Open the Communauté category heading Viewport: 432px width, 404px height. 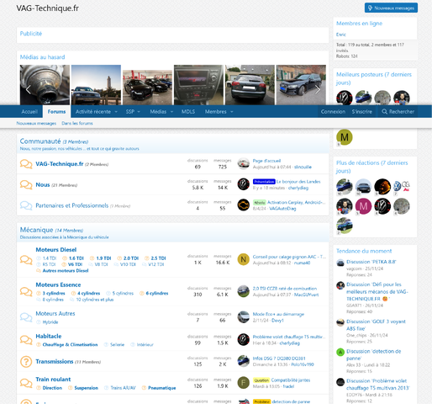pos(40,141)
